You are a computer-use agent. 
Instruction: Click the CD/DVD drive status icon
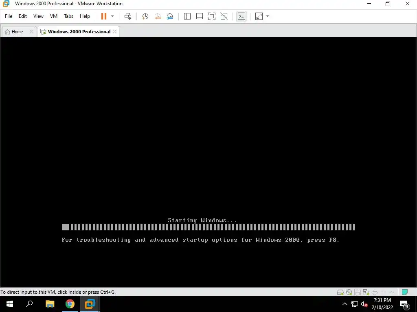click(x=349, y=292)
